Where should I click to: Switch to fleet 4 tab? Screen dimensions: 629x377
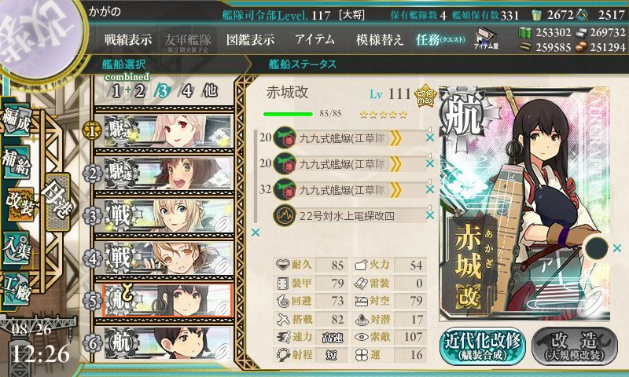(x=186, y=91)
